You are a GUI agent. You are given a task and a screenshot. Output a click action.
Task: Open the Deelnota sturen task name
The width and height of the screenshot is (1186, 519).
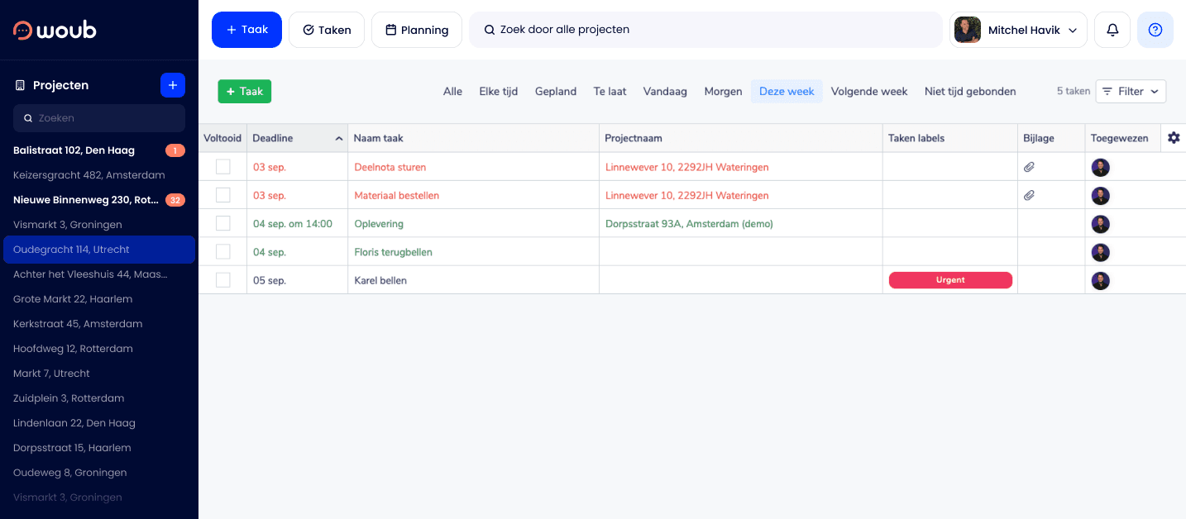click(390, 167)
